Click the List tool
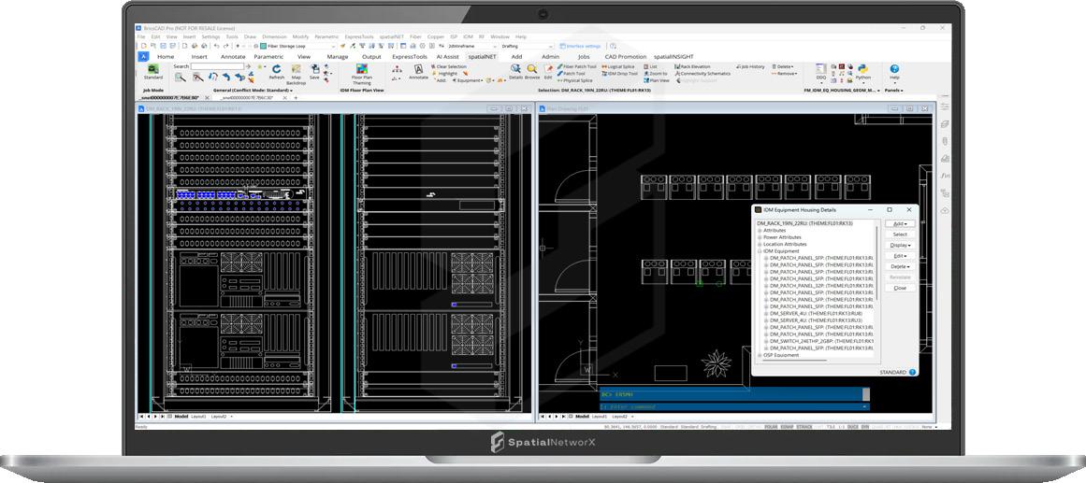The width and height of the screenshot is (1086, 483). (x=650, y=66)
